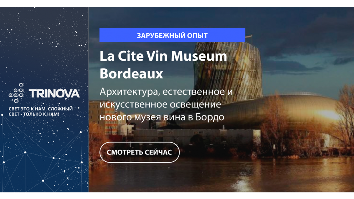This screenshot has height=199, width=354.
Task: Click the flag atop the museum tower
Action: (x=248, y=36)
